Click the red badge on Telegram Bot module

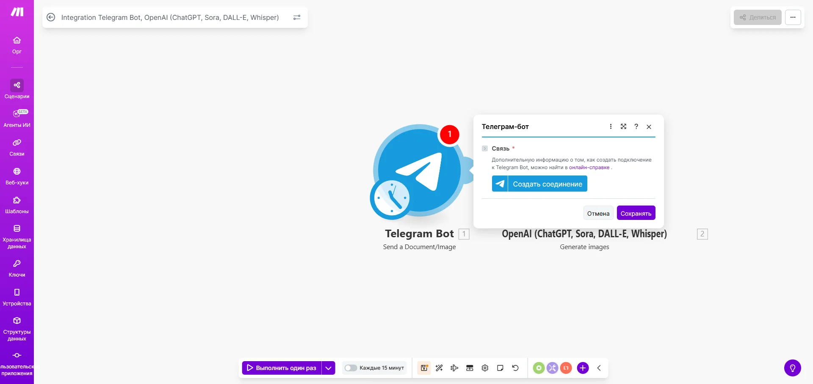click(x=450, y=134)
